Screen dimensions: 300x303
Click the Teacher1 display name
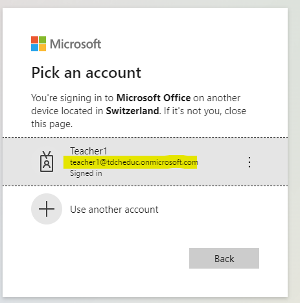(89, 151)
